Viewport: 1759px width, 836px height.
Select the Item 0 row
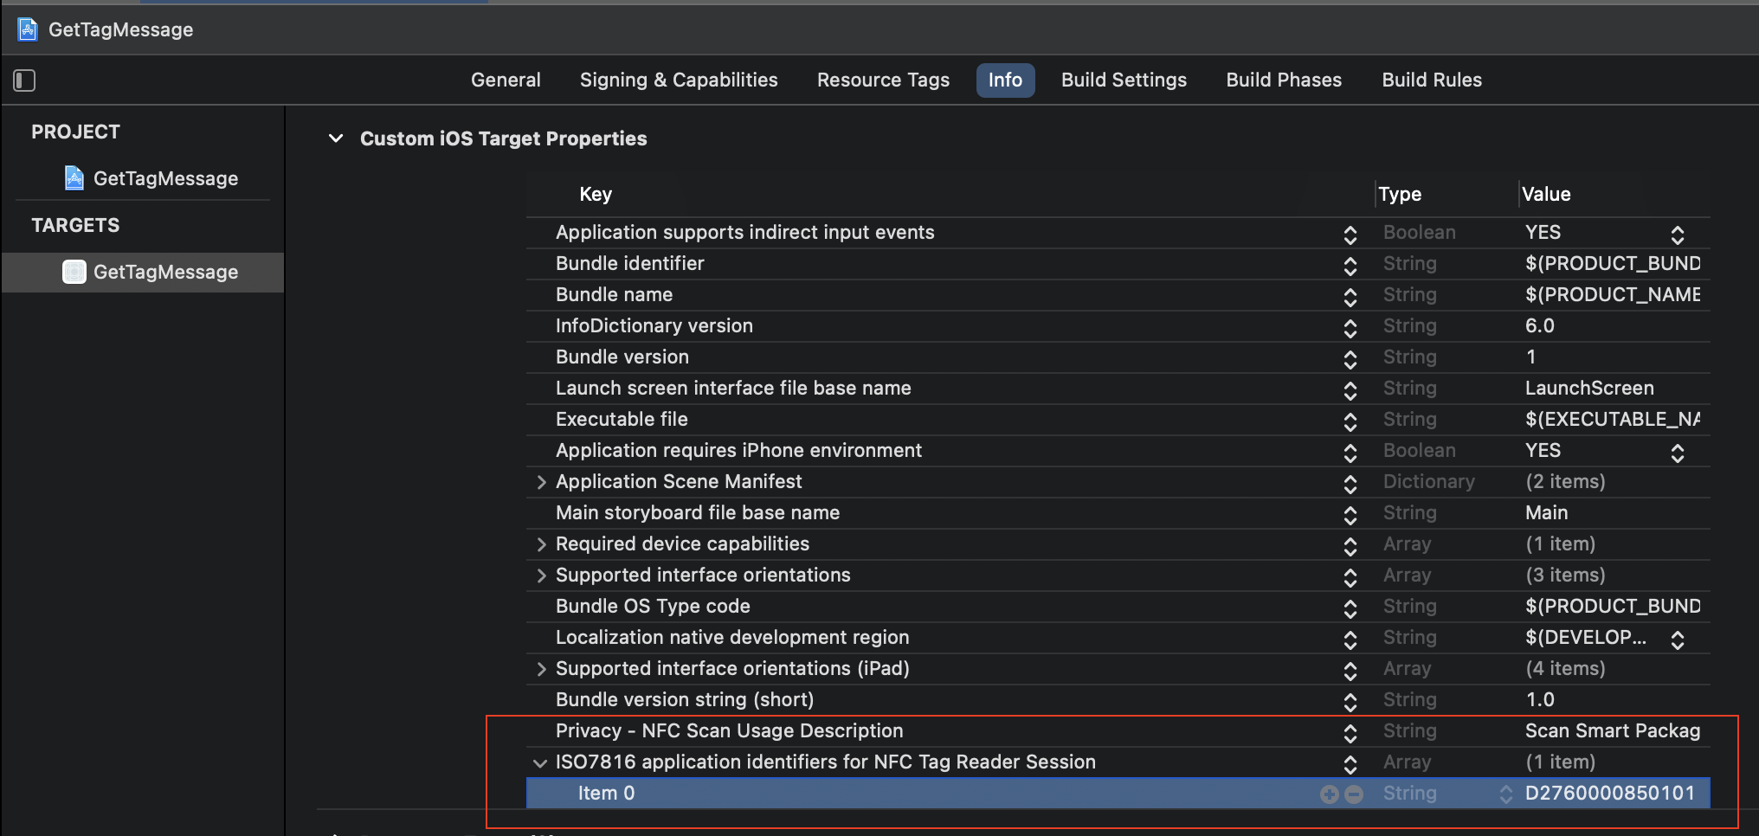tap(1118, 793)
